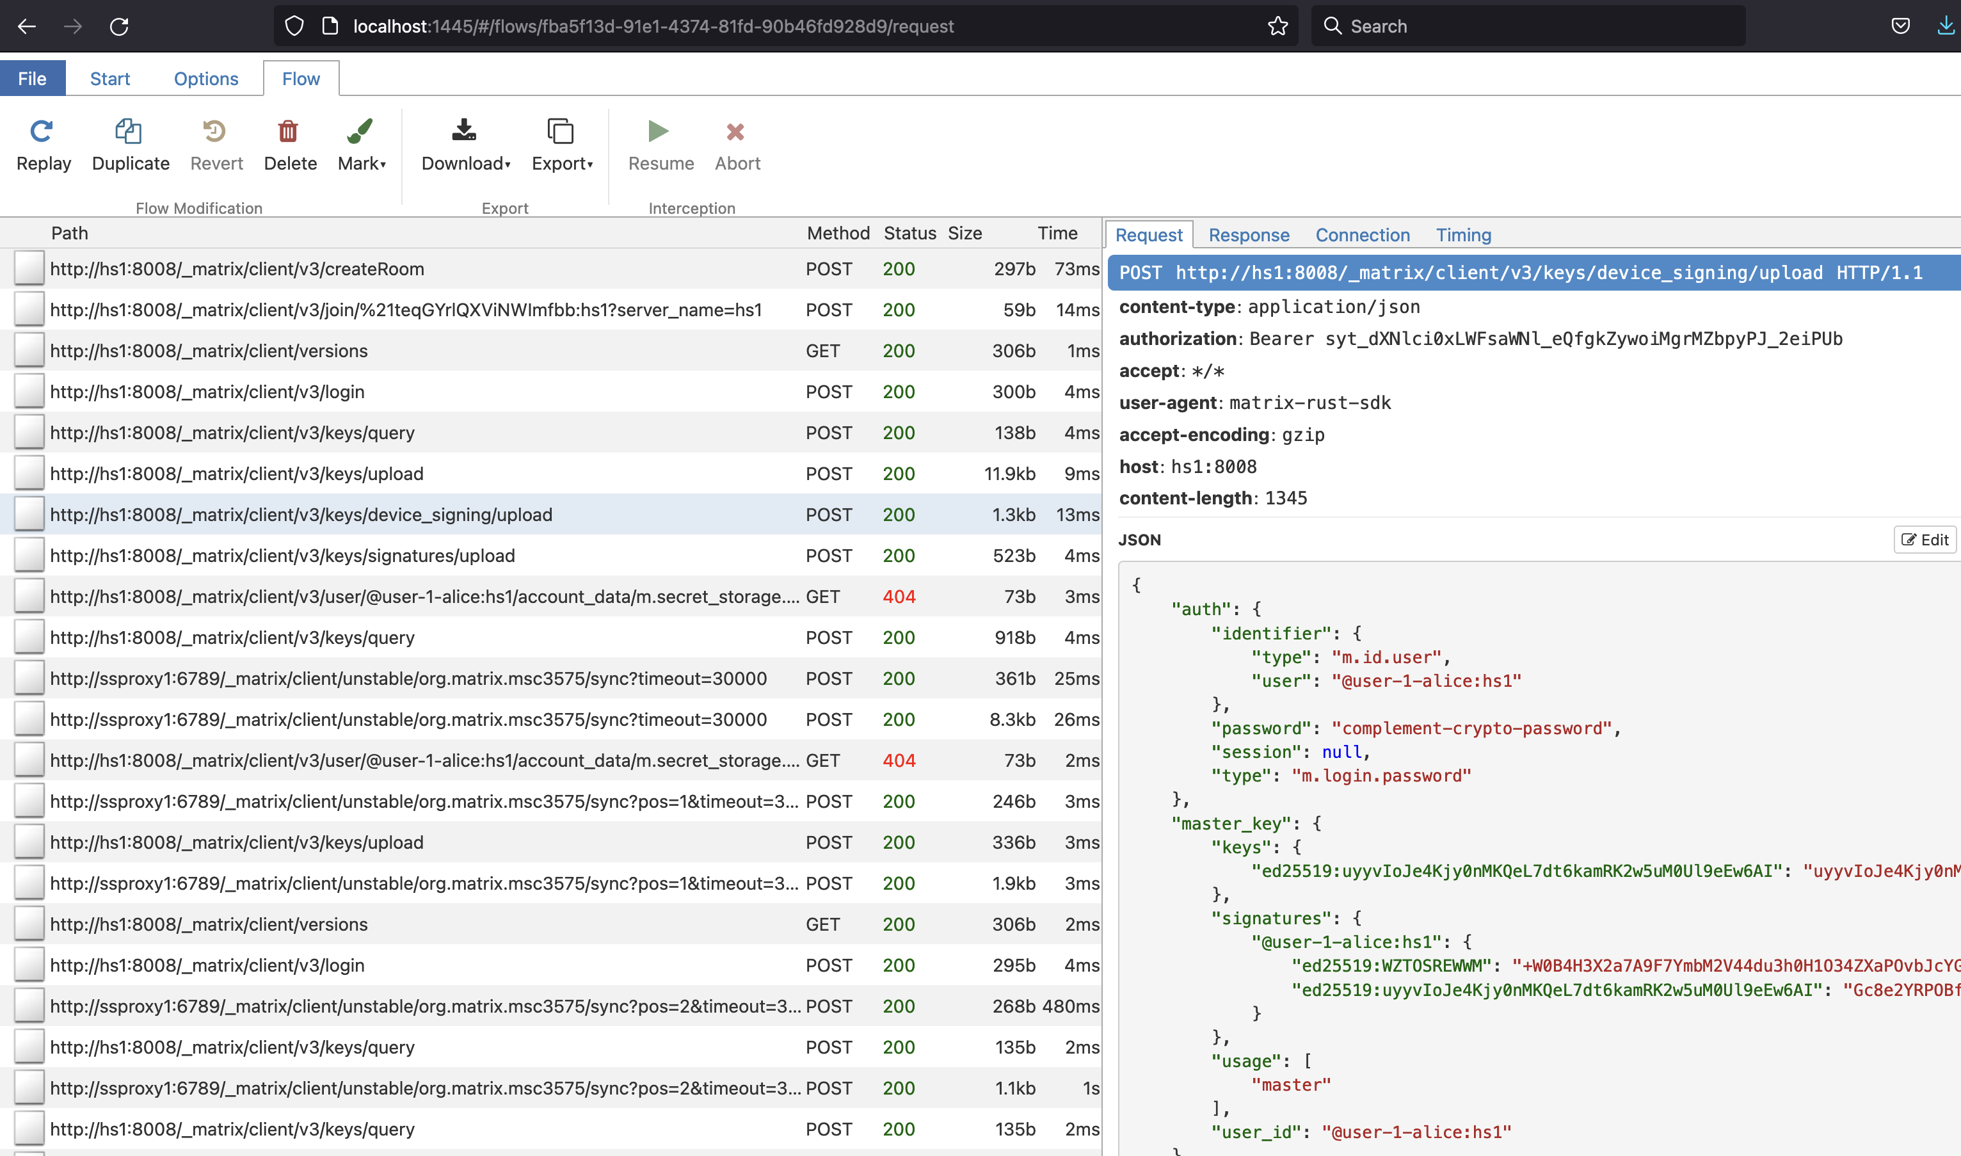Select the checkbox next to the login flow
Viewport: 1961px width, 1156px height.
[28, 391]
